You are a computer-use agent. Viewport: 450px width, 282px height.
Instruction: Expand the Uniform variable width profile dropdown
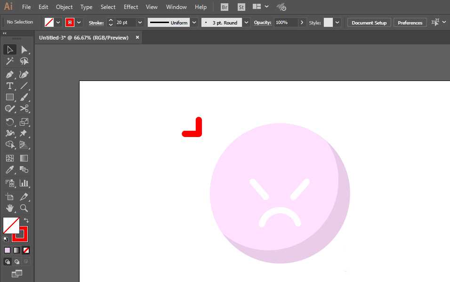(x=194, y=23)
